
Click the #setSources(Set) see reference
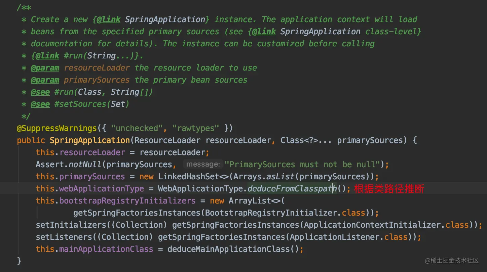[x=92, y=104]
